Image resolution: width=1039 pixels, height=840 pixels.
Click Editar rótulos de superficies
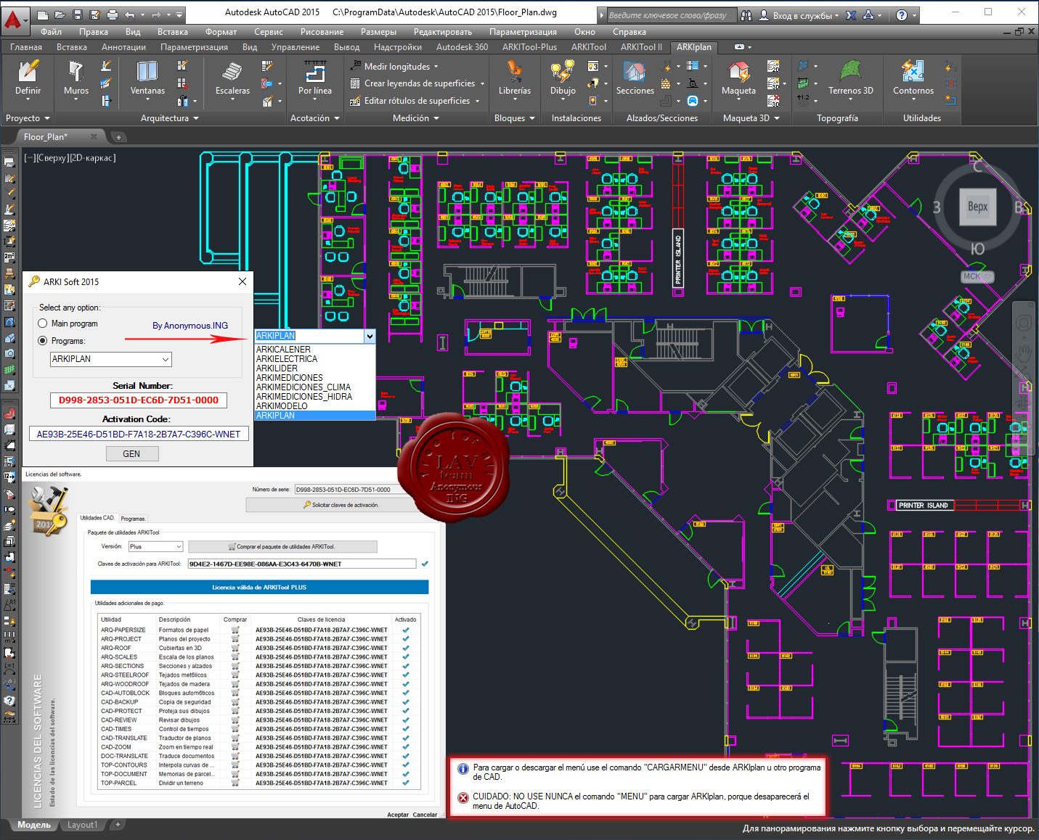(x=414, y=101)
